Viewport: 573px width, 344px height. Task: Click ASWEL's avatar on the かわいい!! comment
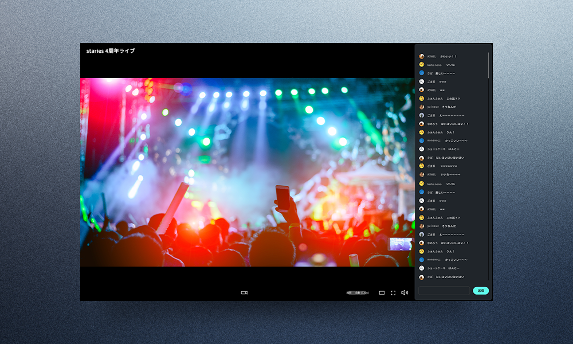pyautogui.click(x=422, y=57)
